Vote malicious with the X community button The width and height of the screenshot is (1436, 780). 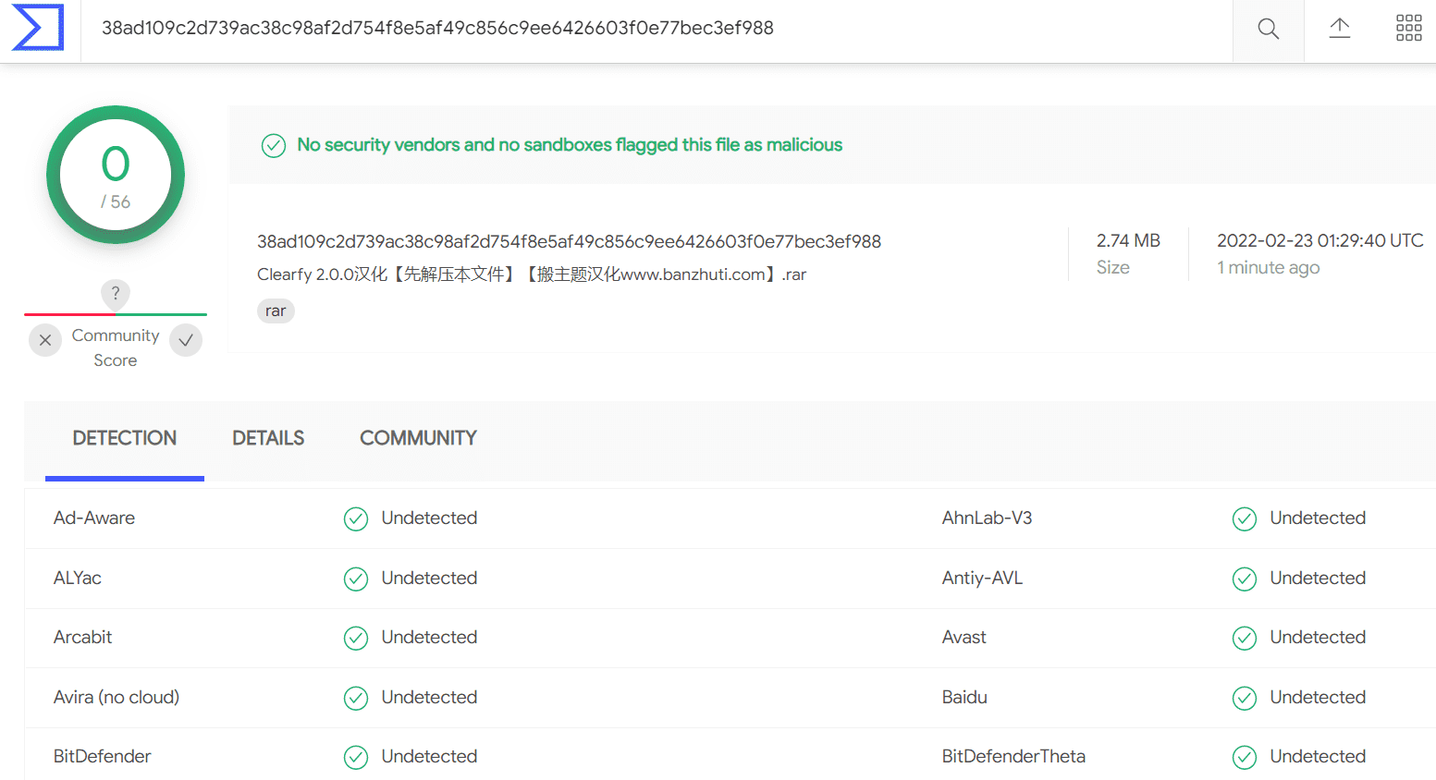coord(45,340)
